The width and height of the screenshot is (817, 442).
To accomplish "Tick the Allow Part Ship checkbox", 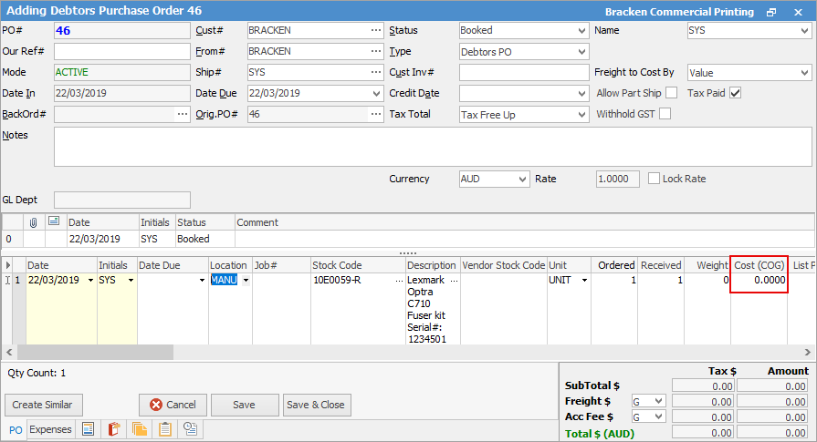I will [x=672, y=93].
